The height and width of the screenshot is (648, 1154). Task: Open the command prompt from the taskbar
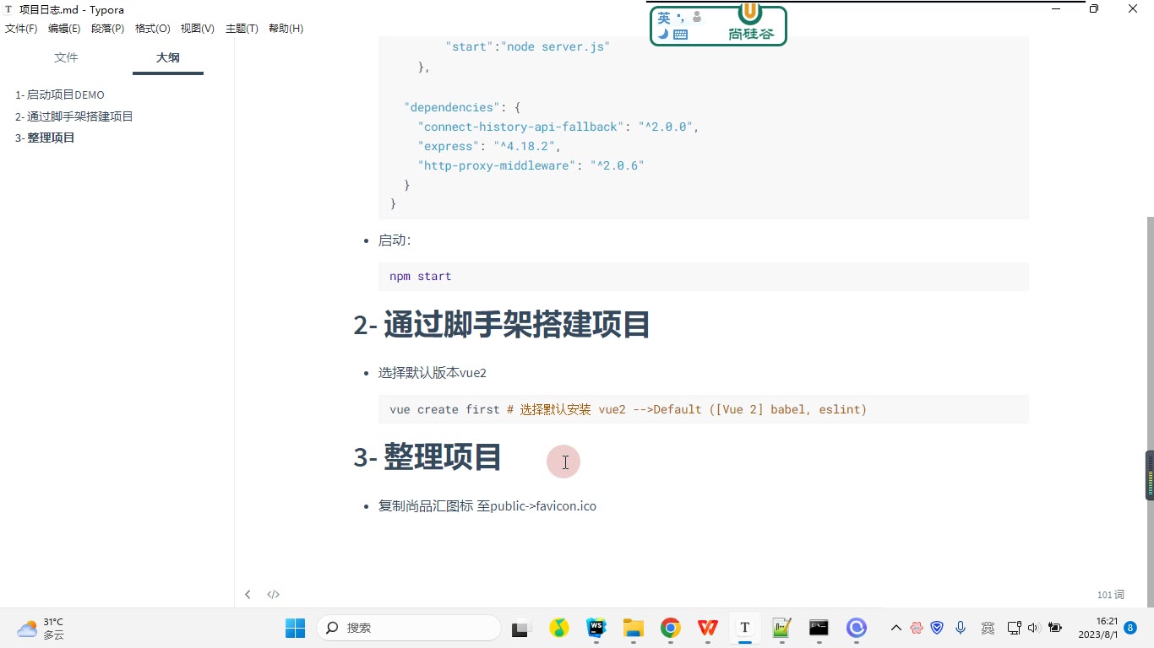coord(819,628)
